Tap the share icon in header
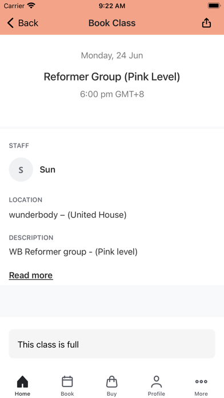 (x=206, y=23)
